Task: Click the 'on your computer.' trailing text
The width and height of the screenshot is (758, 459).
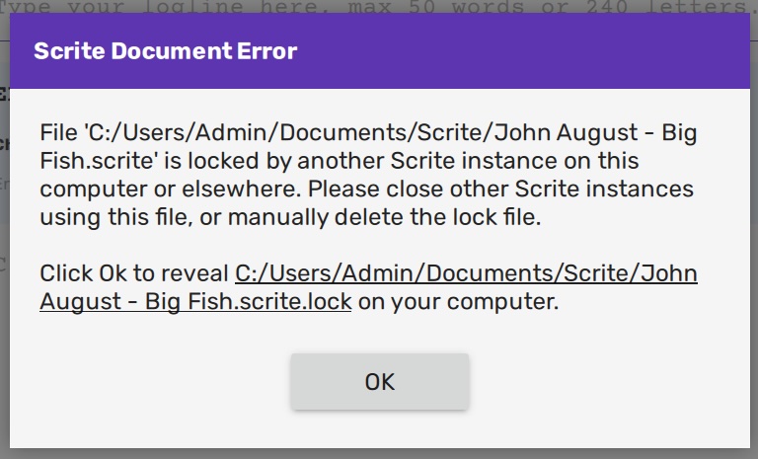Action: [x=458, y=302]
